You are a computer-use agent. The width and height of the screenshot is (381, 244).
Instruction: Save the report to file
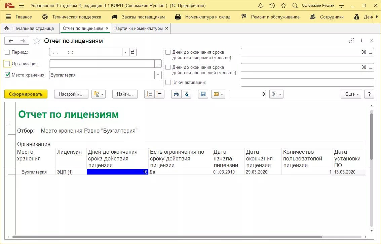(x=203, y=94)
